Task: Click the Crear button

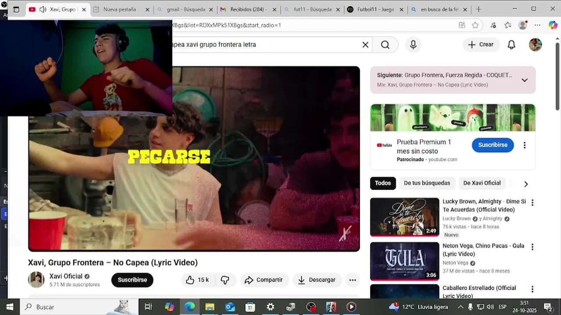Action: (x=481, y=45)
